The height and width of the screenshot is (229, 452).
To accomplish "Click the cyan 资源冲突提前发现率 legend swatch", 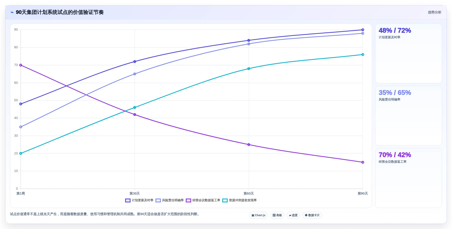I will pos(225,200).
